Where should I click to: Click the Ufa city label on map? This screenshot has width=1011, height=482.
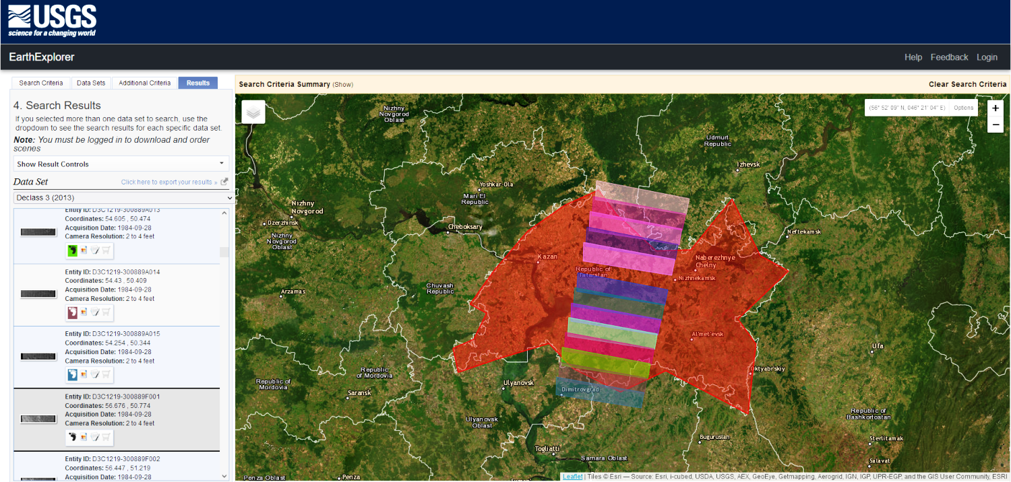click(878, 346)
